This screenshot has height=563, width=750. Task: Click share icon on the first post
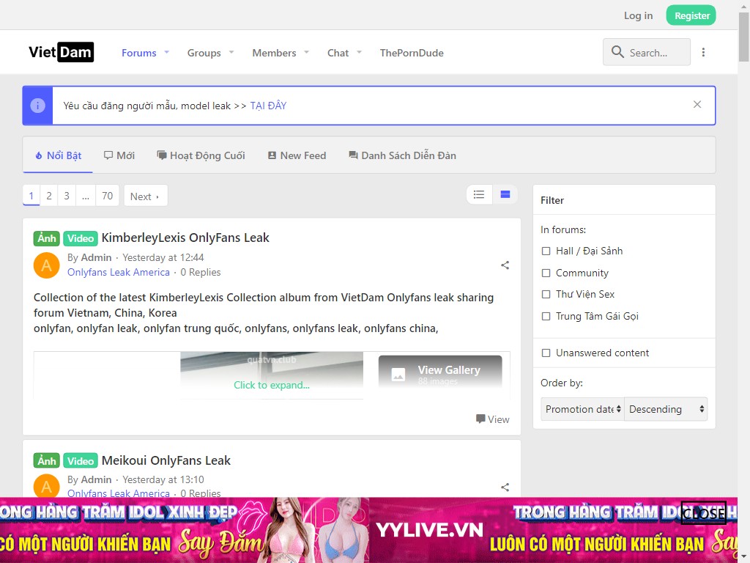coord(505,265)
